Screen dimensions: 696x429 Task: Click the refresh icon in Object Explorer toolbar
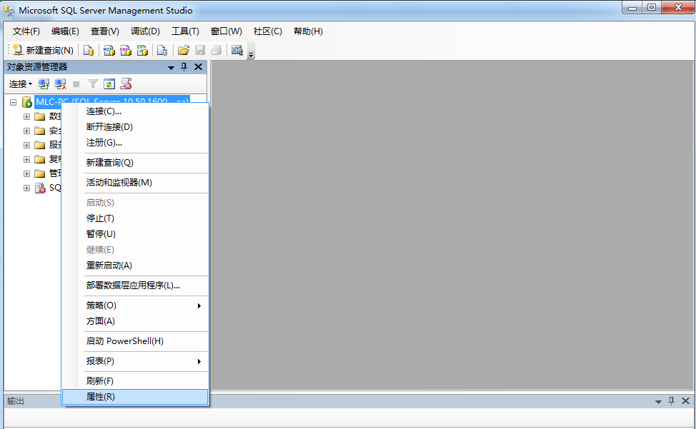(x=109, y=84)
